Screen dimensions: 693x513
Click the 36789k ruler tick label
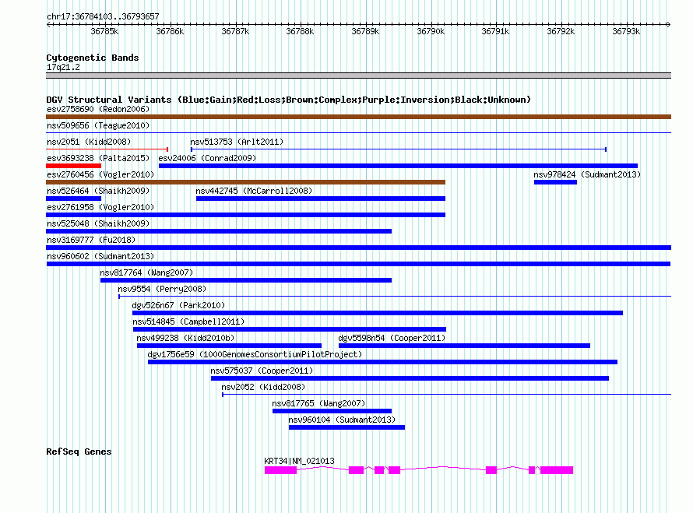click(365, 31)
